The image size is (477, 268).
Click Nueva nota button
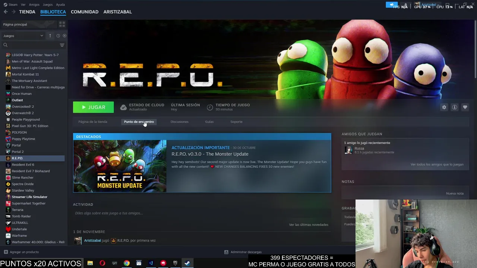[x=455, y=194]
